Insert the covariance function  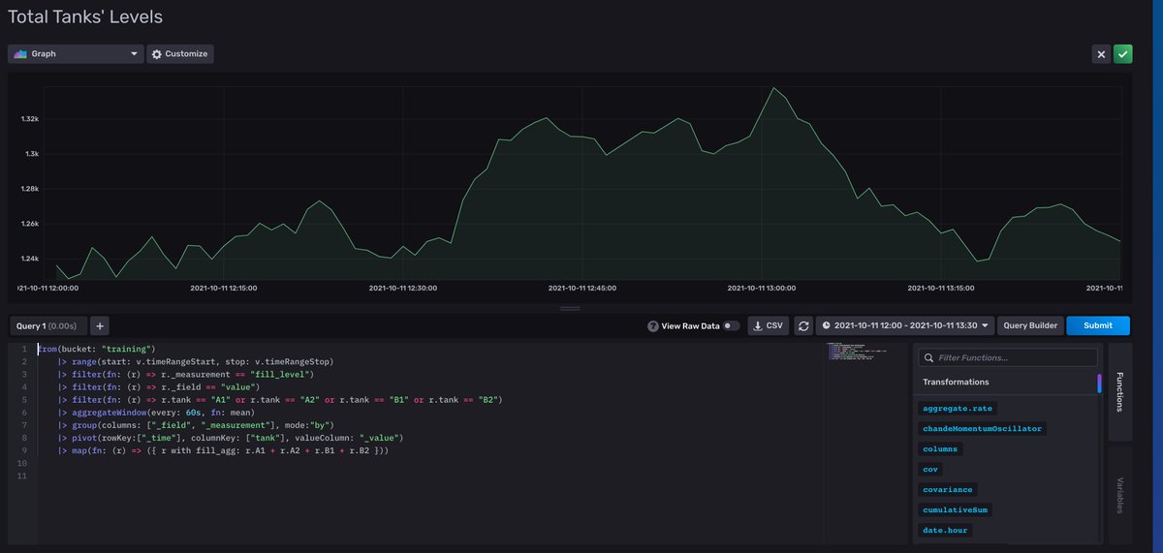click(x=950, y=489)
